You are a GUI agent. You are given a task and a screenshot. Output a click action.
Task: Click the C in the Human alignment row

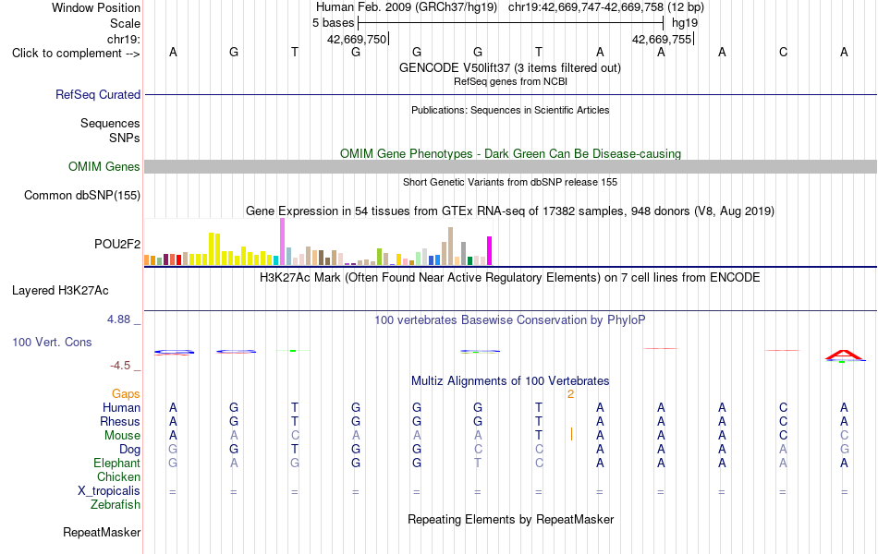[x=783, y=407]
